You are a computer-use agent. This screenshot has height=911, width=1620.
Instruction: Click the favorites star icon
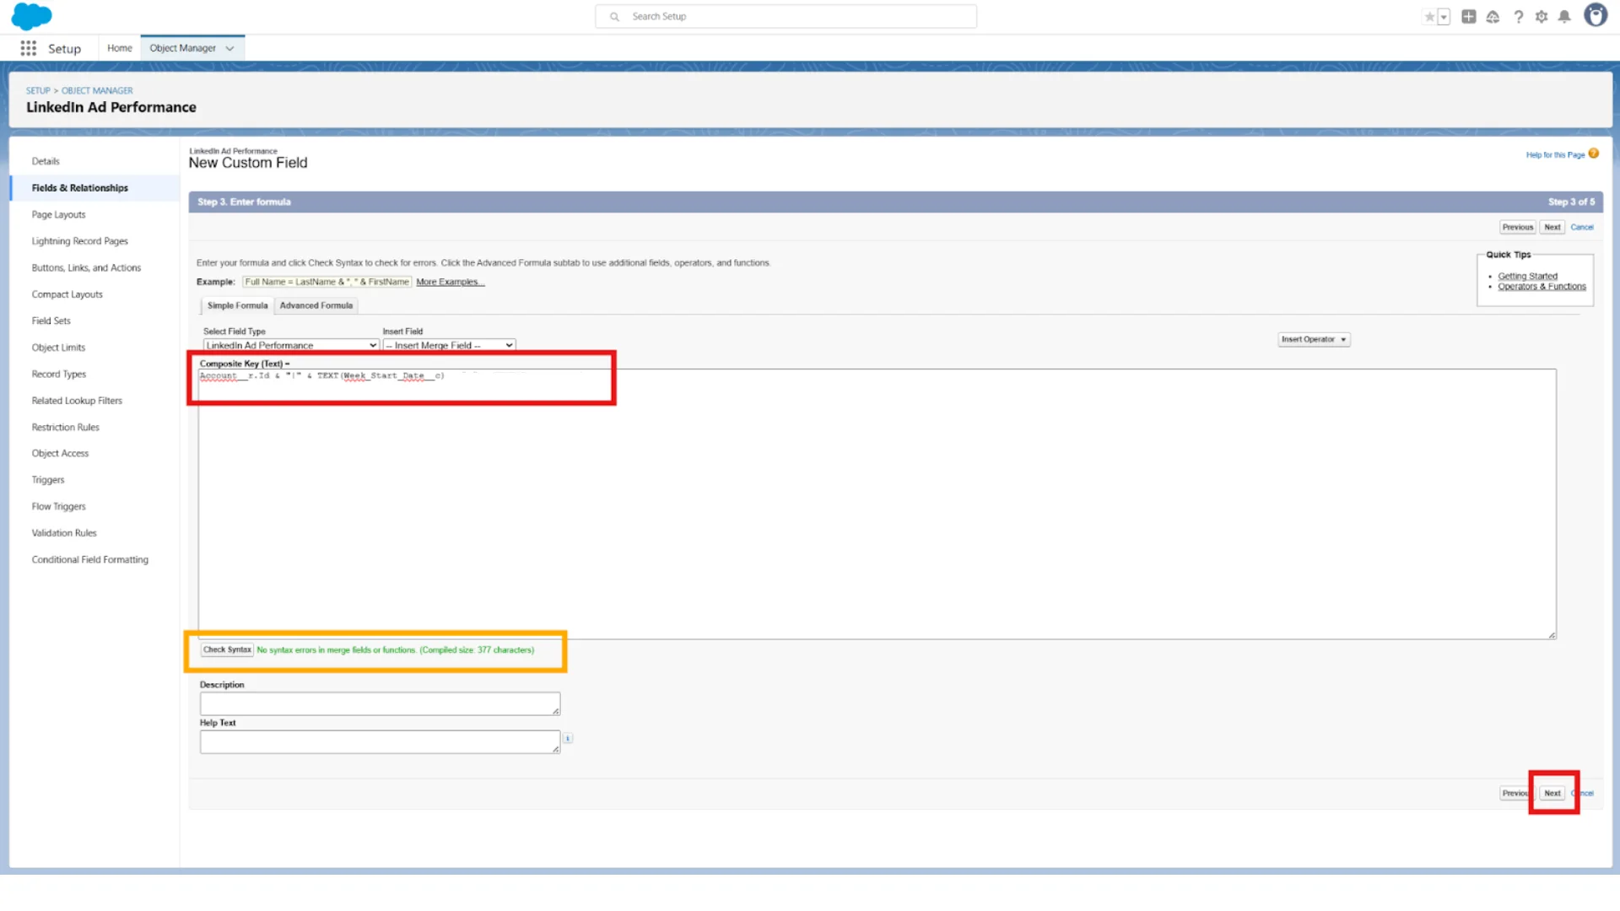[x=1429, y=17]
